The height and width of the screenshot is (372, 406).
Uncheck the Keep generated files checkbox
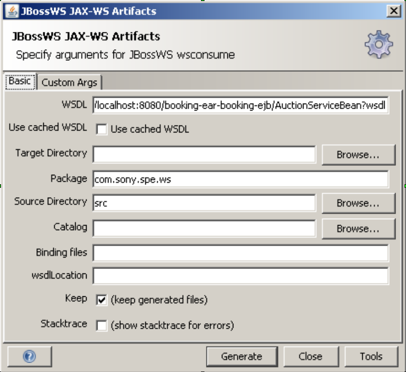tap(101, 300)
